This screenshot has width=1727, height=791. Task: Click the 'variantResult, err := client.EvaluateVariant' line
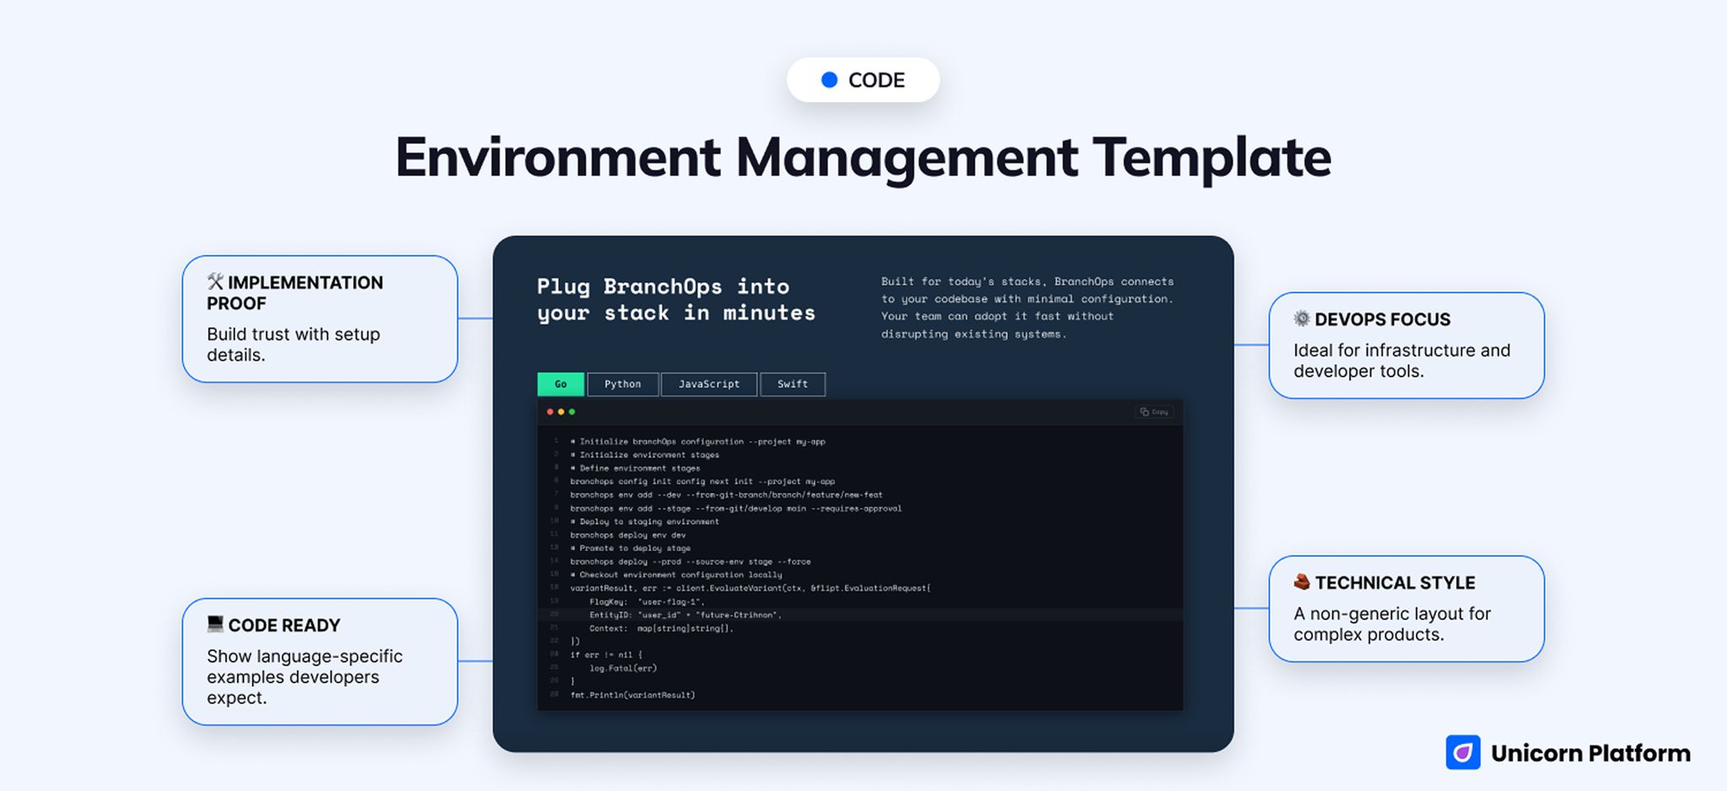(751, 588)
